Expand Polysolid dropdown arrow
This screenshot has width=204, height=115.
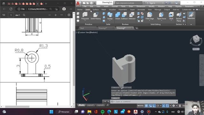[x=85, y=20]
